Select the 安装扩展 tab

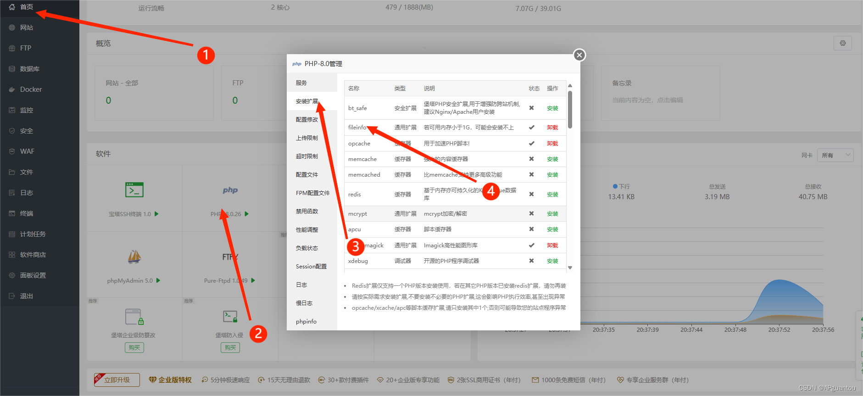click(x=312, y=101)
